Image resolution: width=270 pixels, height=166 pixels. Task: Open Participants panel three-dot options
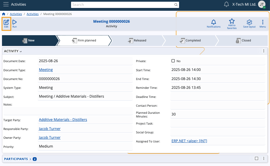264,158
